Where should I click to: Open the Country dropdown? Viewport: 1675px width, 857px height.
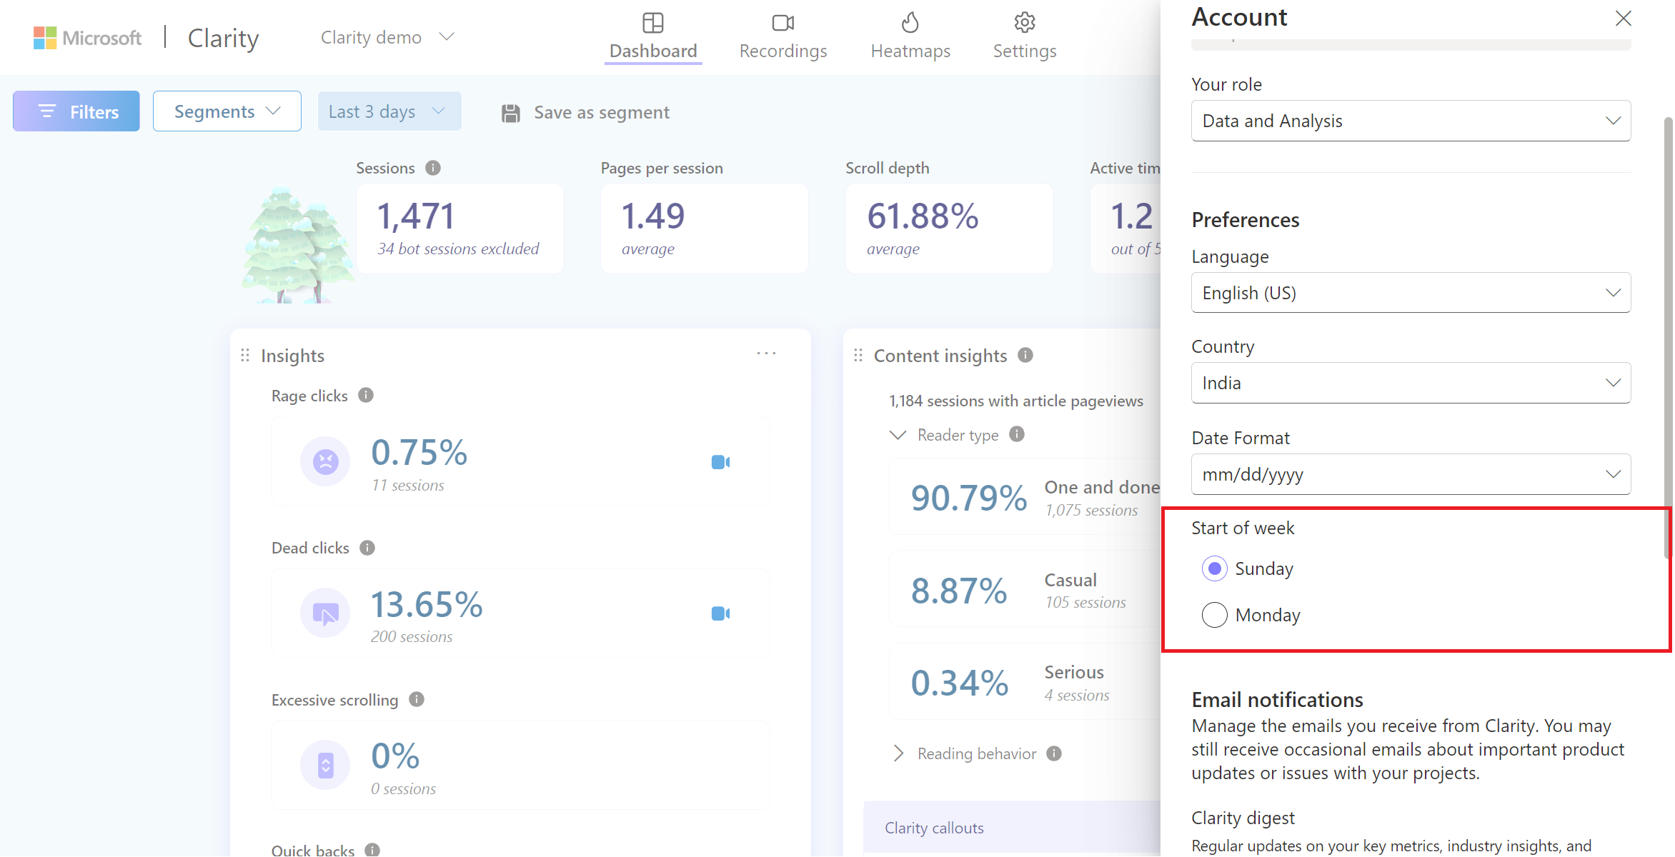coord(1411,383)
